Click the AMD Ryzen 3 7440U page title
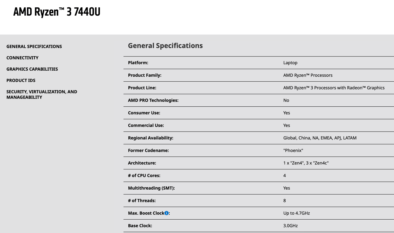The height and width of the screenshot is (233, 394). (x=56, y=12)
